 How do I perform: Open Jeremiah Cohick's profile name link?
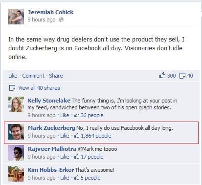51,12
